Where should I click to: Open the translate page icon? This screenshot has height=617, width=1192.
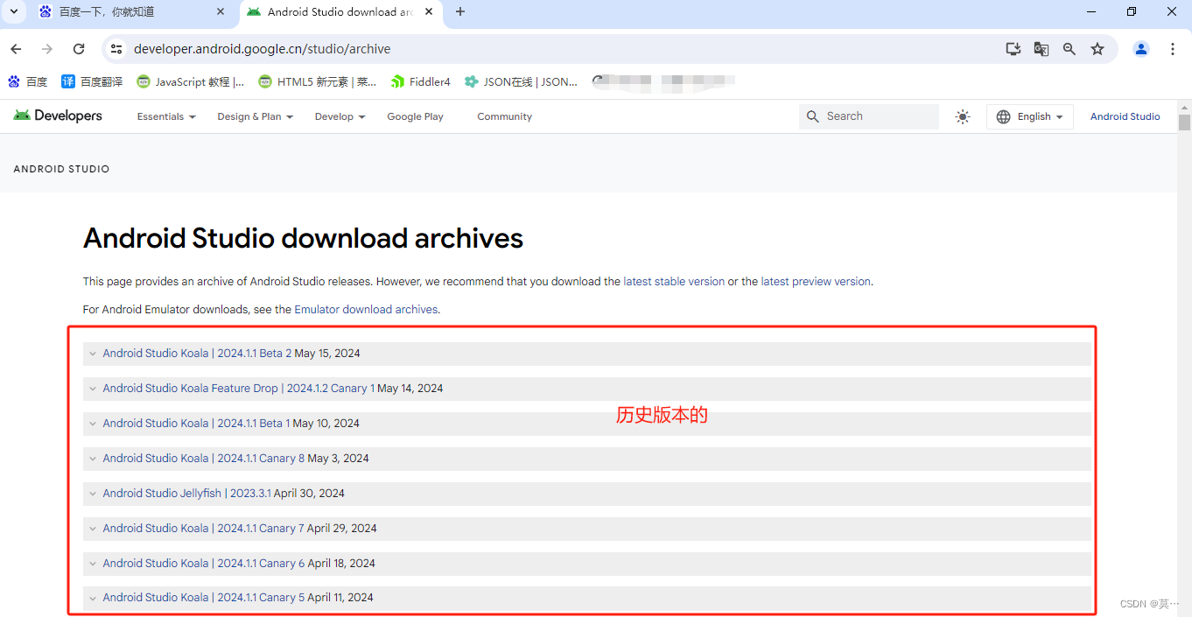pos(1041,49)
